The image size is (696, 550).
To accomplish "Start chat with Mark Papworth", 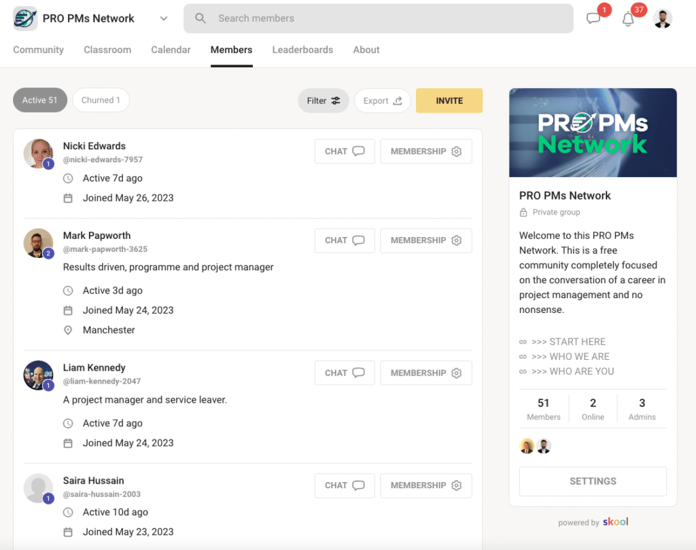I will pyautogui.click(x=345, y=240).
